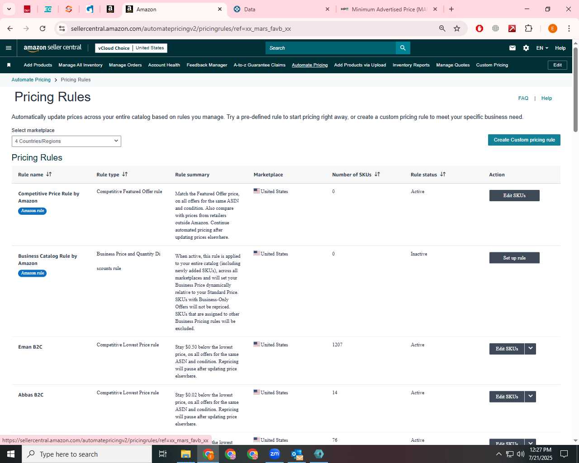Switch to Minimum Advertised Price tab
Image resolution: width=579 pixels, height=463 pixels.
(x=389, y=9)
